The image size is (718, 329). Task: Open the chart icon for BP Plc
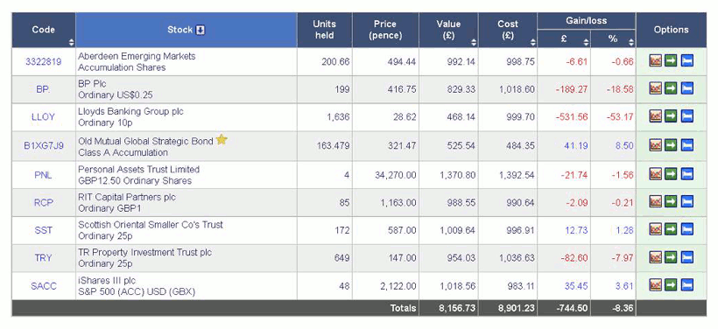655,88
